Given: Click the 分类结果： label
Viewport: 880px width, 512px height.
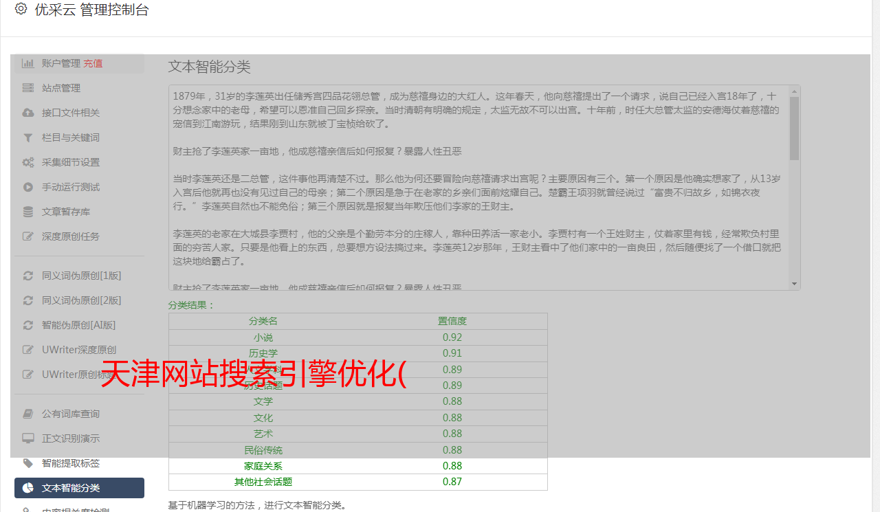Looking at the screenshot, I should [x=192, y=305].
